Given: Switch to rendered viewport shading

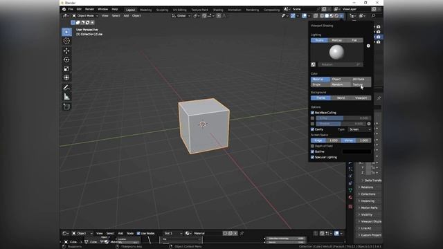Looking at the screenshot, I should pyautogui.click(x=336, y=16).
